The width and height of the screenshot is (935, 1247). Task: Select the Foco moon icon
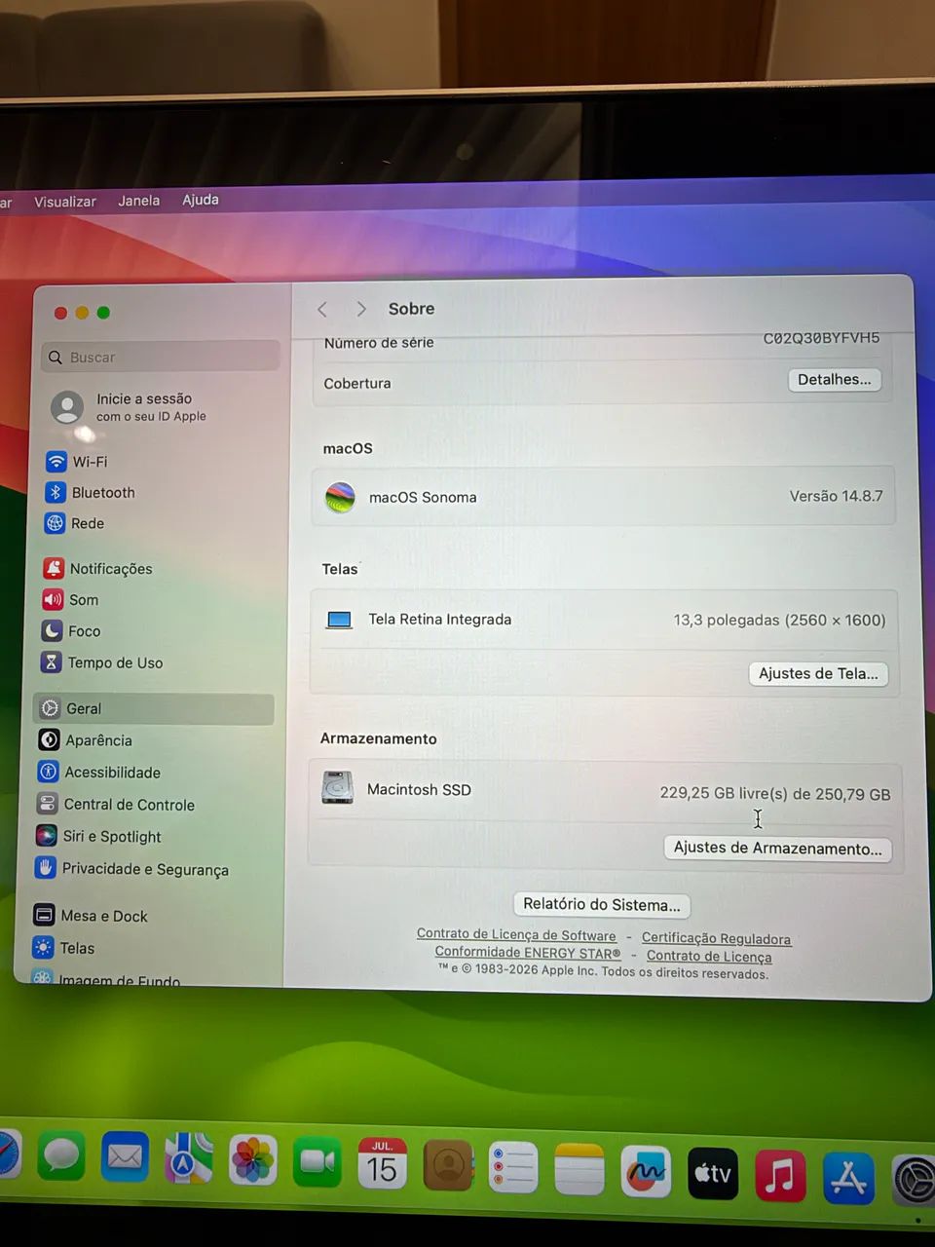pos(52,630)
